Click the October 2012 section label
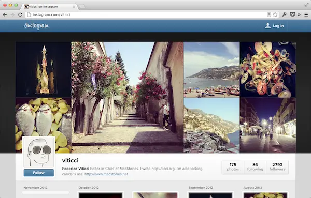The image size is (311, 198). 89,188
